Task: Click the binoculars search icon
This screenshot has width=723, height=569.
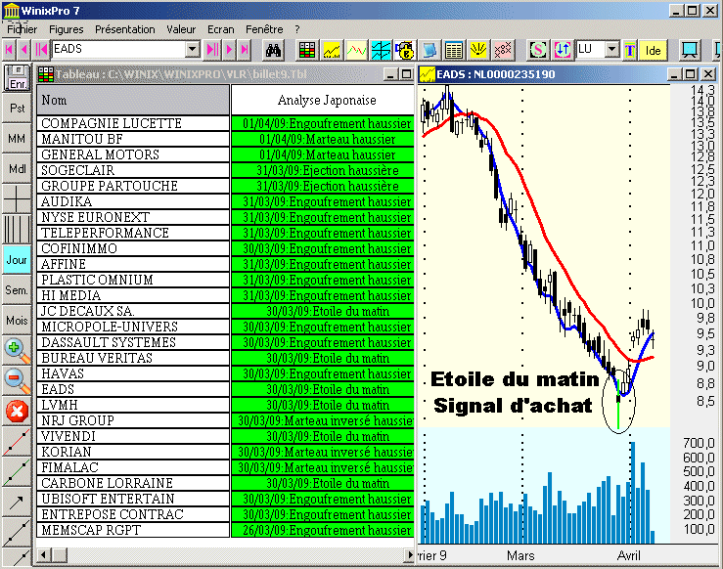Action: [273, 50]
